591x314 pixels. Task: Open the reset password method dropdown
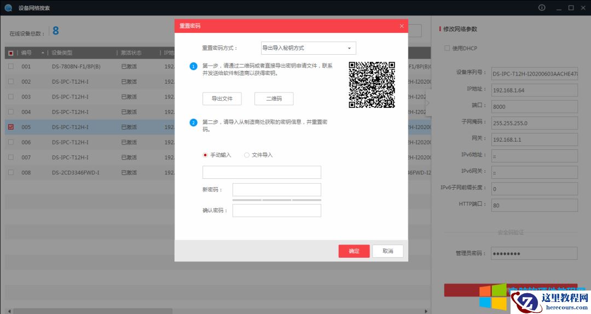[308, 48]
